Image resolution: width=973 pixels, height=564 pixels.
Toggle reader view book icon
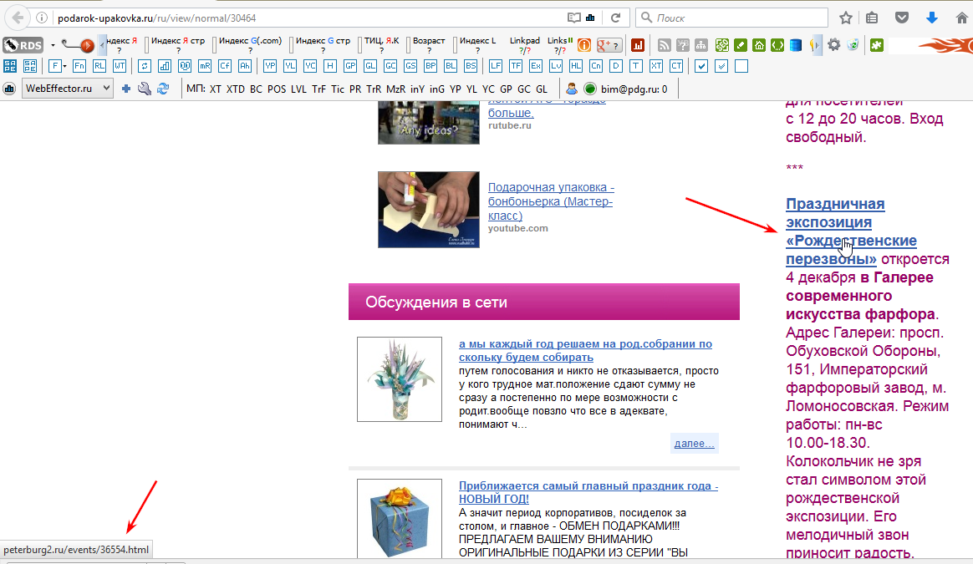point(574,18)
